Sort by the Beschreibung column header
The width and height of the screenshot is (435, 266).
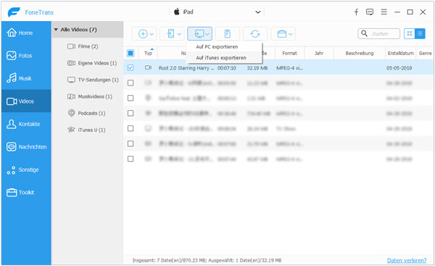click(360, 53)
